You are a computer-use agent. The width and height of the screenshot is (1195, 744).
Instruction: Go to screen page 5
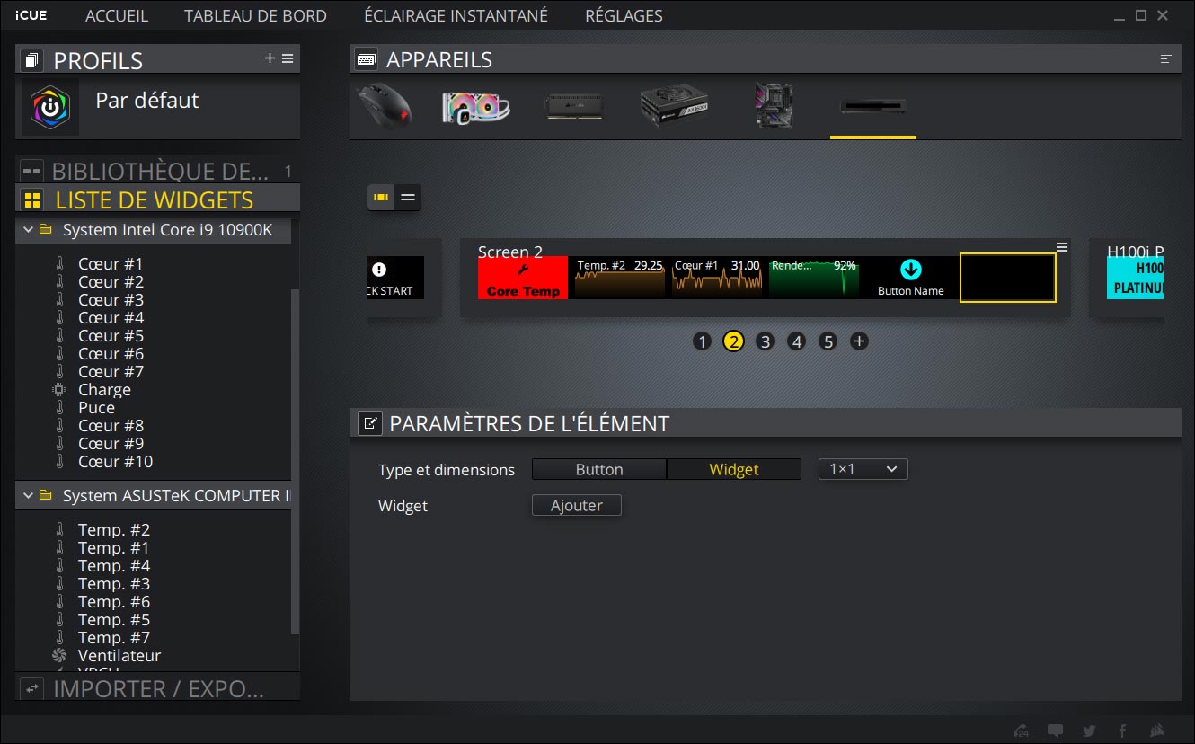(828, 341)
